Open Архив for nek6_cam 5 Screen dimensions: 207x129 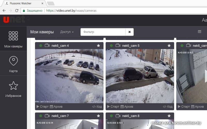(127, 107)
